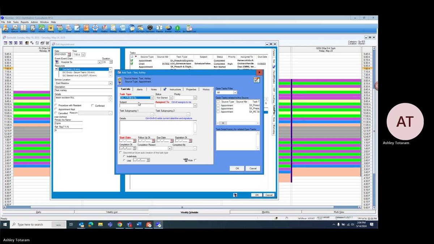The image size is (434, 244).
Task: Switch to the History tab
Action: click(x=206, y=89)
